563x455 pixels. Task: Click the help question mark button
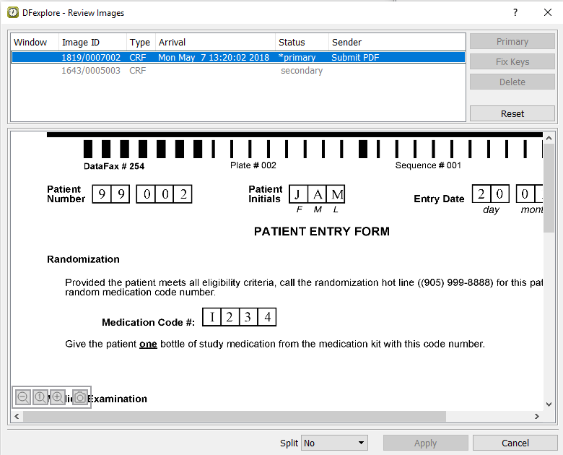[515, 12]
